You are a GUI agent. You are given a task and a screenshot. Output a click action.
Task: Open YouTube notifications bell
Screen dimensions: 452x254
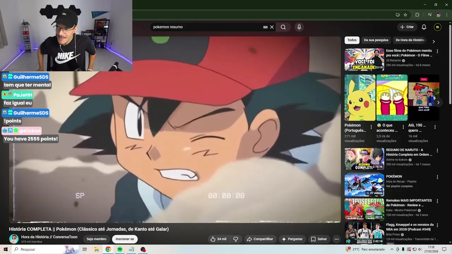(x=424, y=27)
